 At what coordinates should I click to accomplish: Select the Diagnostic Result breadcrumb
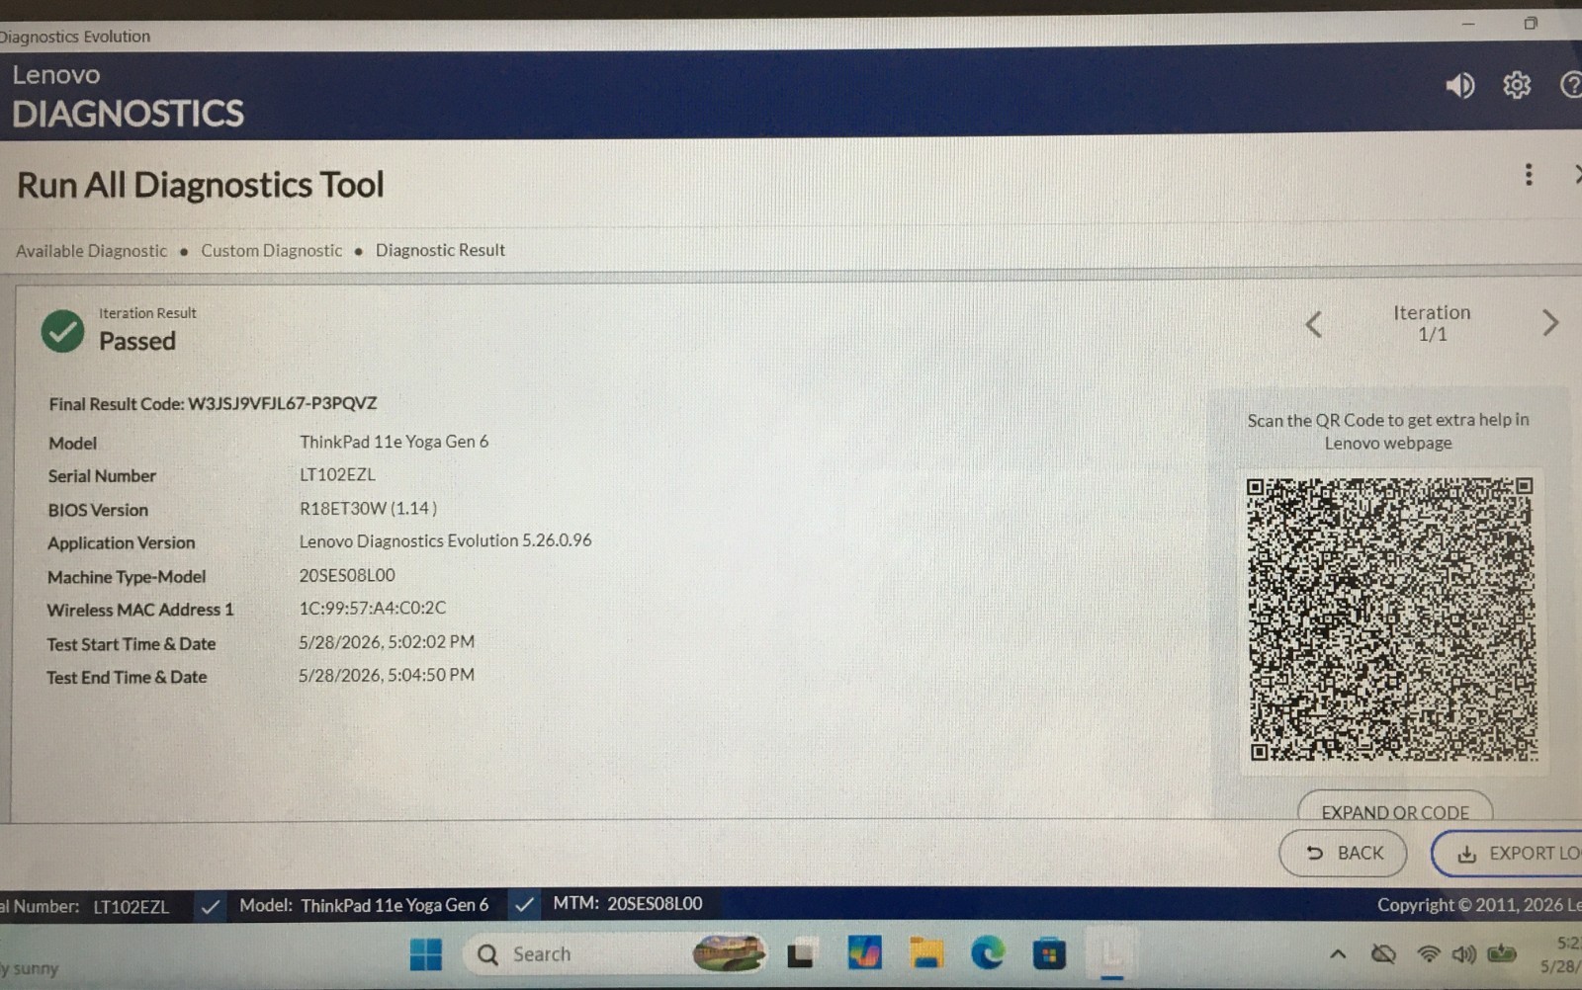click(x=440, y=250)
